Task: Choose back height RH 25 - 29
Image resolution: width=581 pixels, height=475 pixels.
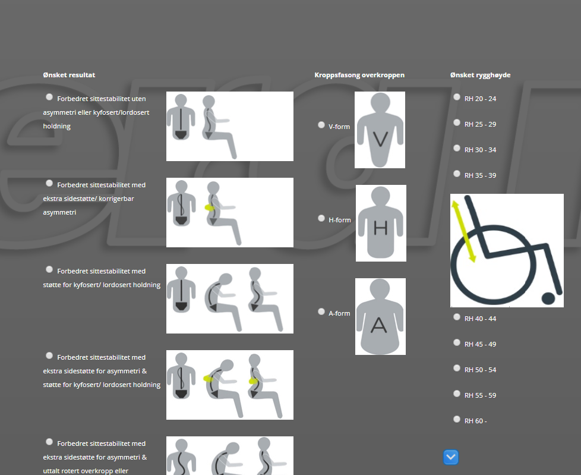Action: point(457,122)
